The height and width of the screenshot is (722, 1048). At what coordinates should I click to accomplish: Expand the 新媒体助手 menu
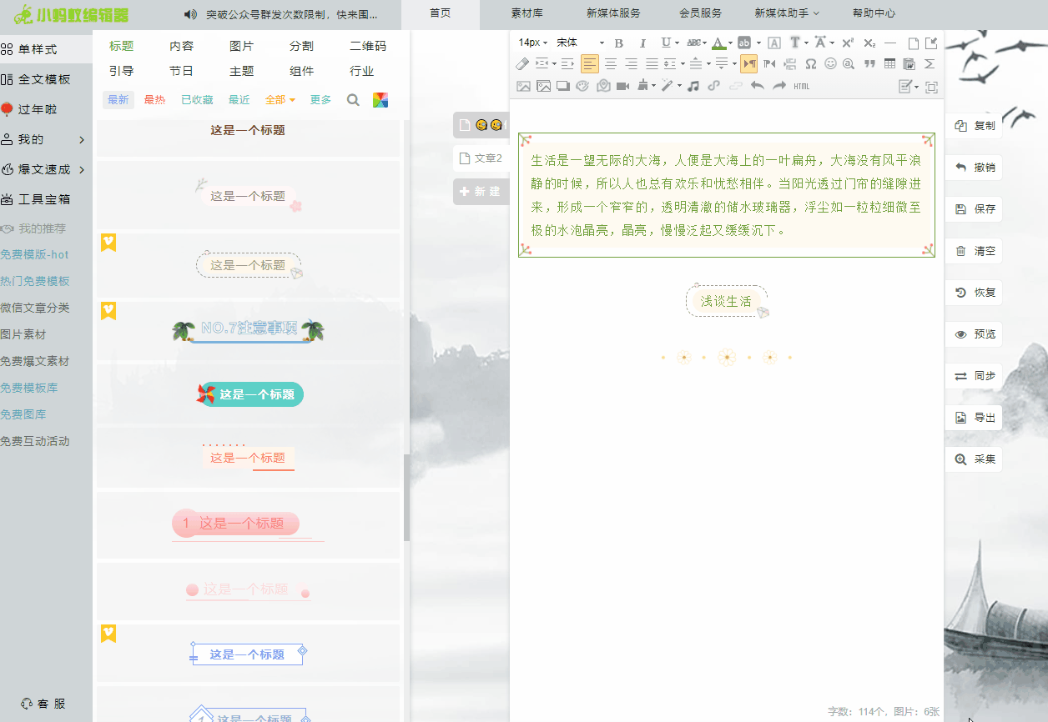click(787, 13)
